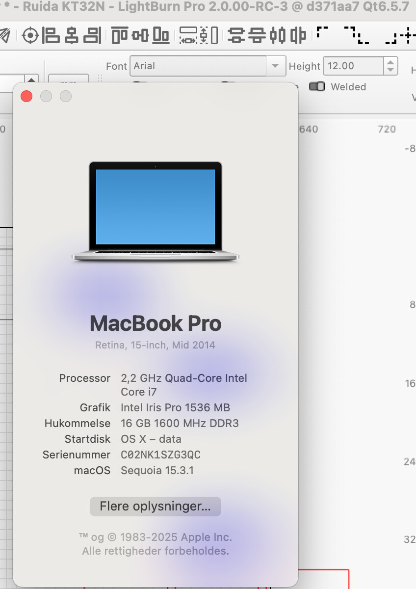Click the Processor label

85,378
